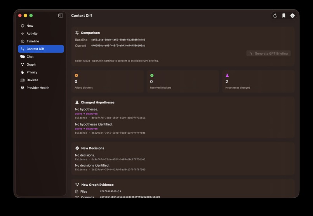The width and height of the screenshot is (313, 216).
Task: Click the Comparison swap arrows icon
Action: coord(77,33)
